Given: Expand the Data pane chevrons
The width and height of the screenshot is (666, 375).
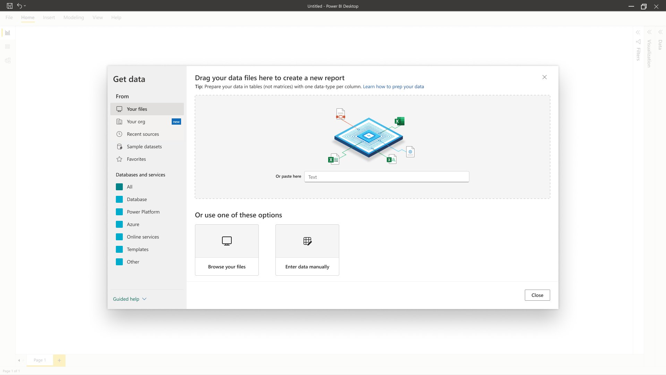Looking at the screenshot, I should tap(660, 32).
